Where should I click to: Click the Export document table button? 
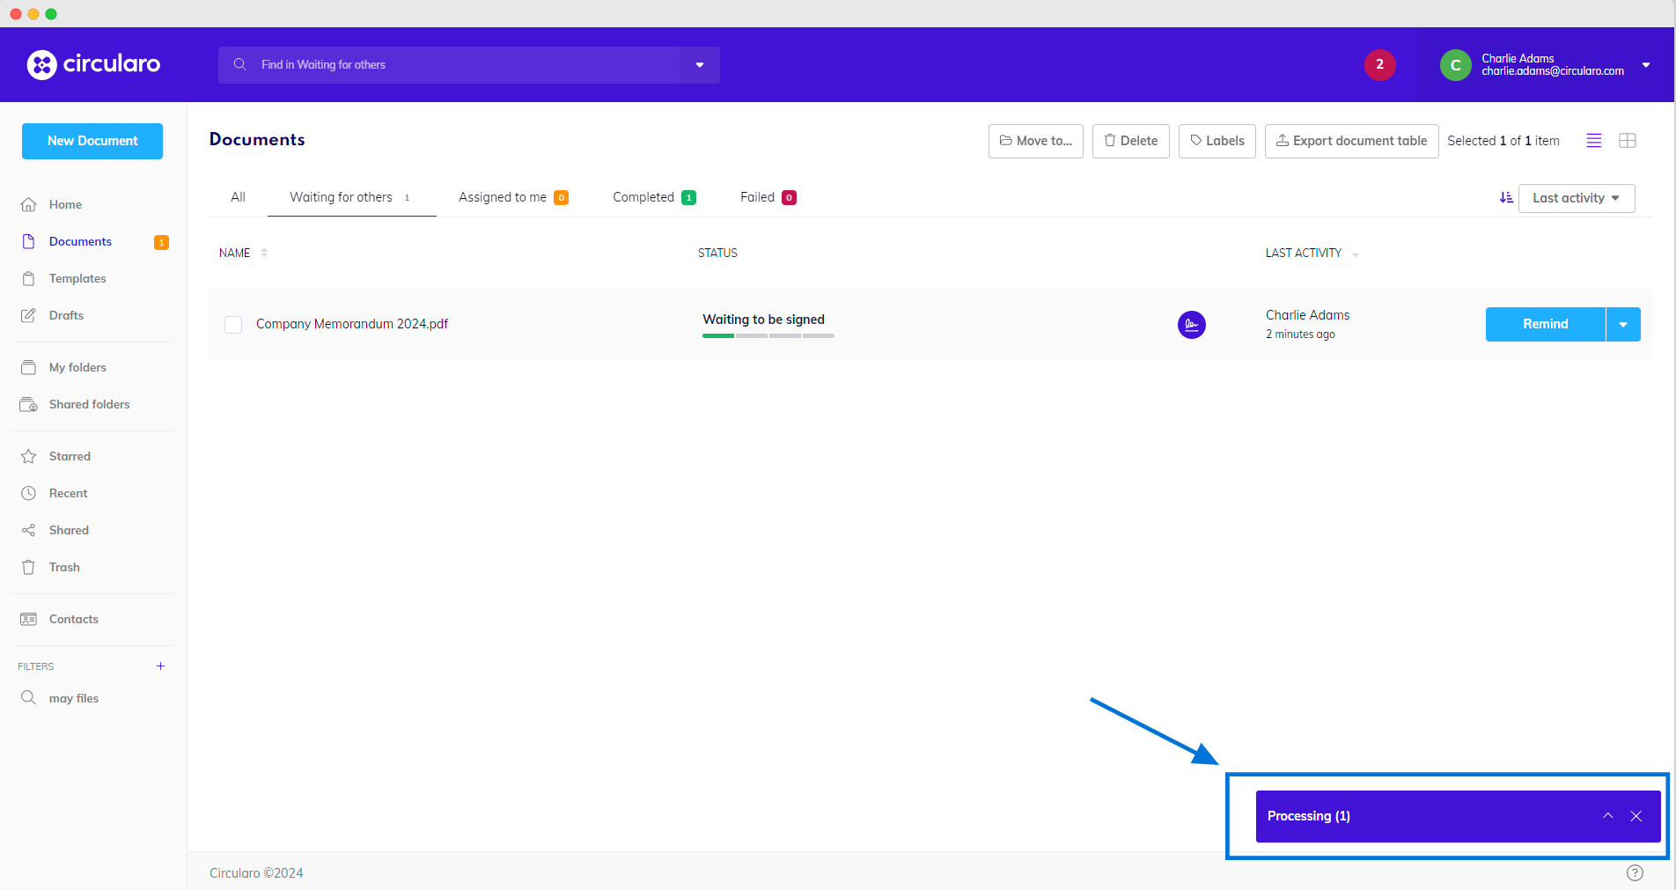click(x=1351, y=141)
